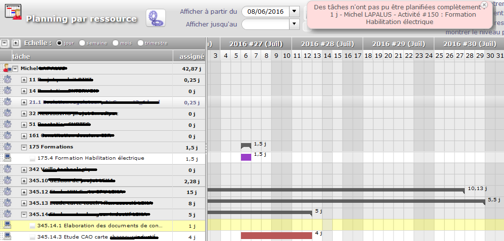Screen dimensions: 504x241
Task: Click the 'assigné' column header
Action: click(x=189, y=56)
